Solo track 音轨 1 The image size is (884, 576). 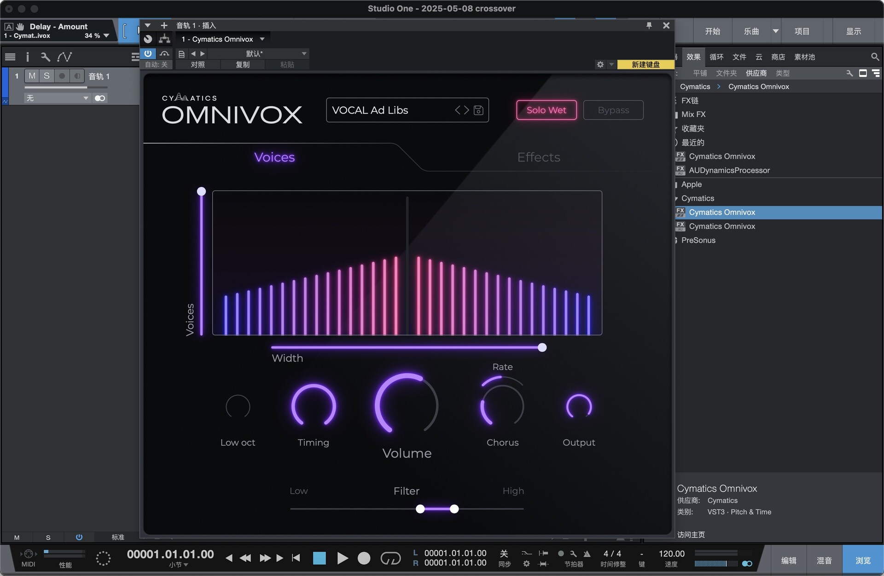point(47,76)
